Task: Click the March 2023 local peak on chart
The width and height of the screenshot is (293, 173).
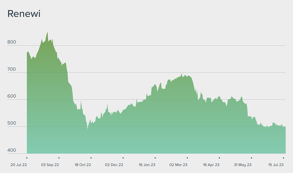Action: coord(182,74)
